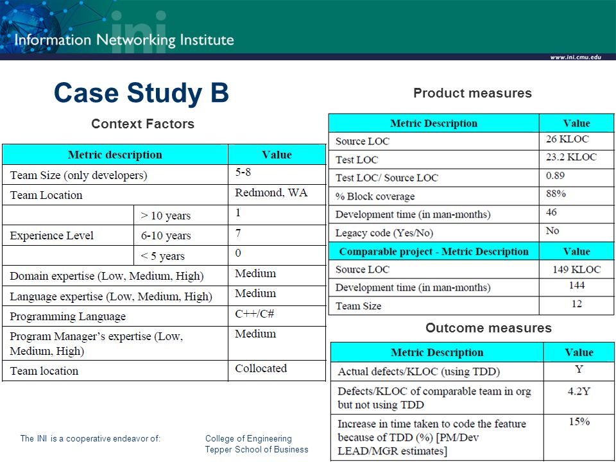616x462 pixels.
Task: Select the value 5-8
Action: 243,172
